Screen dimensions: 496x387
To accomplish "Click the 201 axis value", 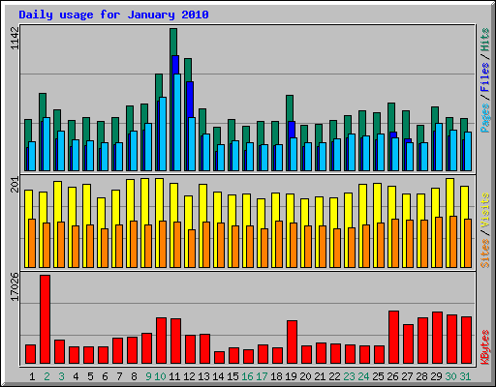I will point(15,184).
